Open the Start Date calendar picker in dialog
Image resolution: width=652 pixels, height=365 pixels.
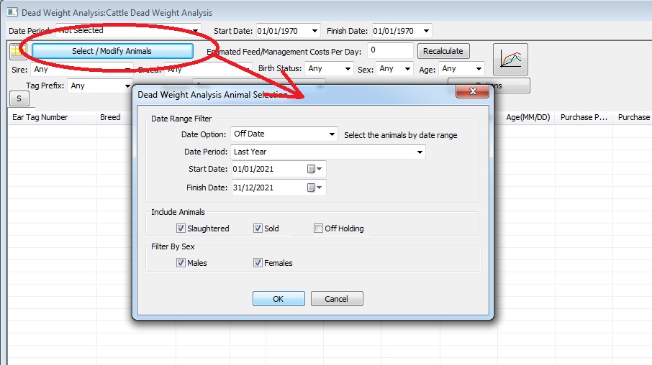pos(314,169)
